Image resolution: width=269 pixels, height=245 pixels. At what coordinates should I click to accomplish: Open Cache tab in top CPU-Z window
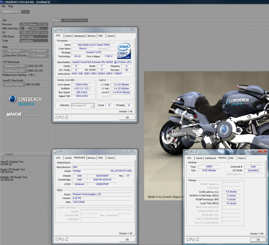click(x=68, y=36)
